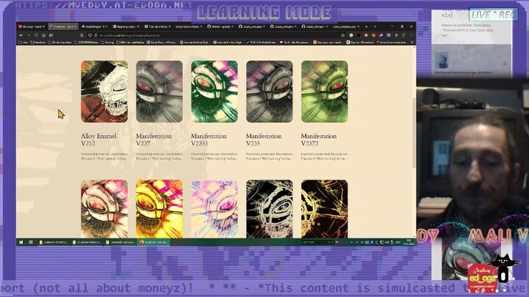Click the Manifestation V235 artwork thumbnail
Screen dimensions: 529x297
point(269,91)
